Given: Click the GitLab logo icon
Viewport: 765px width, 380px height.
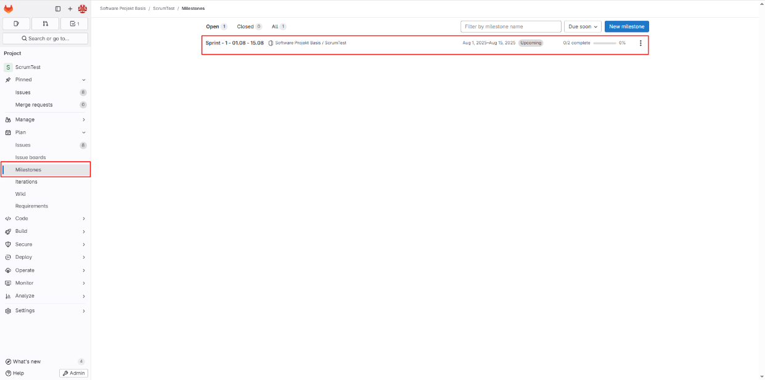Looking at the screenshot, I should [x=9, y=9].
